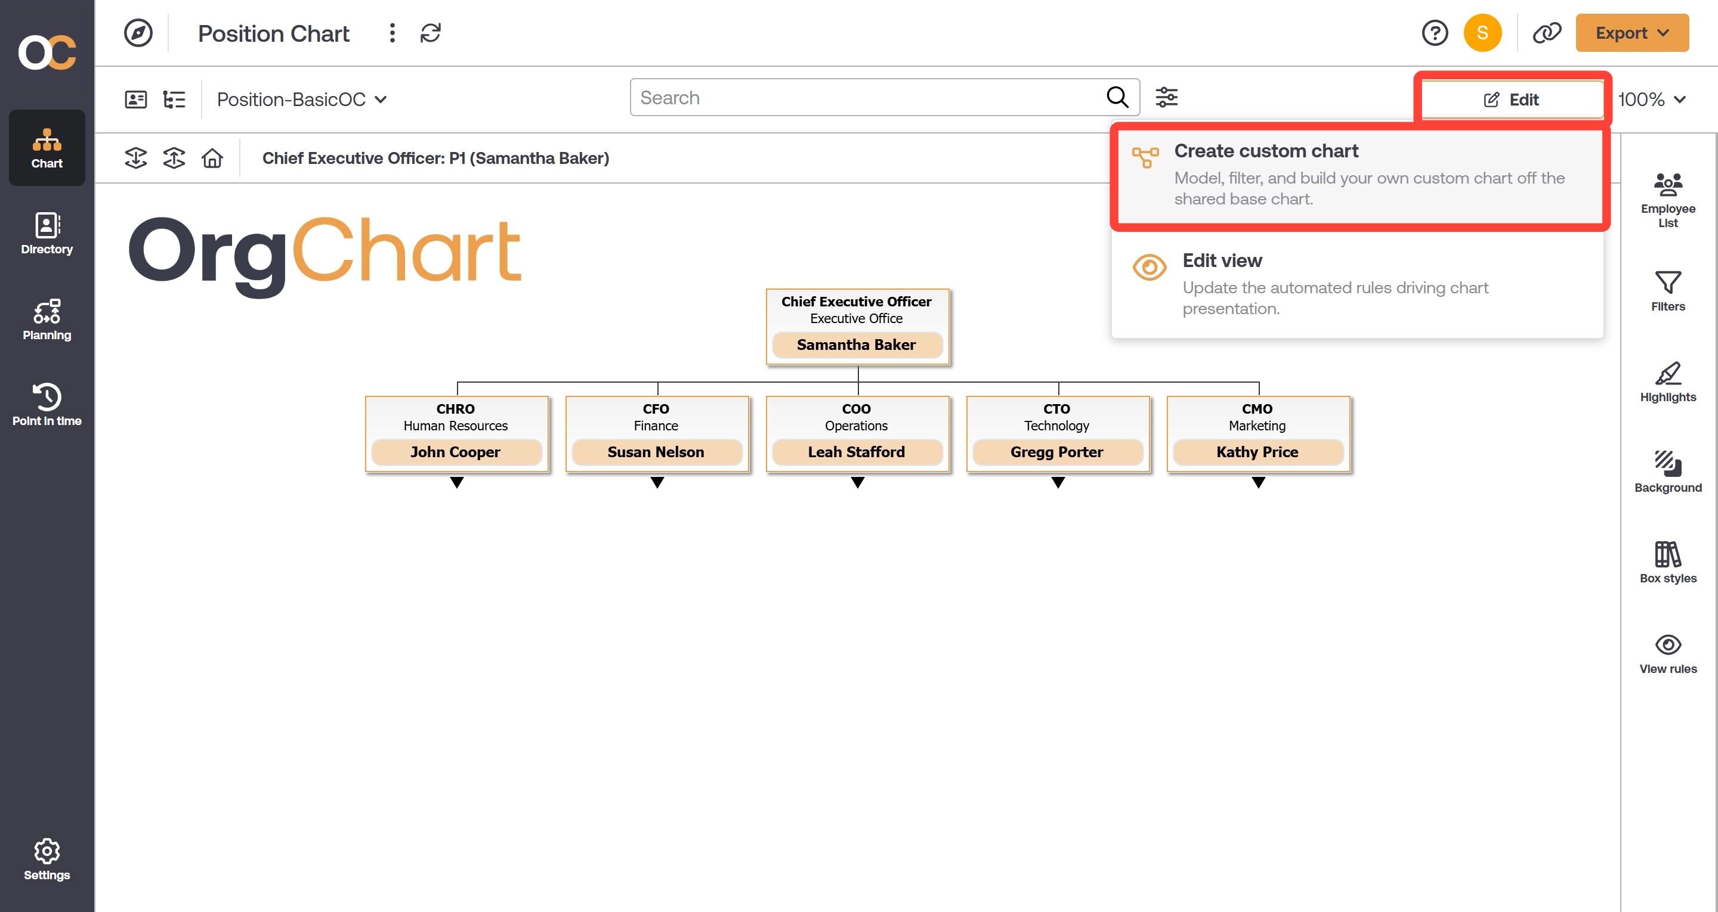The width and height of the screenshot is (1718, 912).
Task: Open the Directory section
Action: [47, 234]
